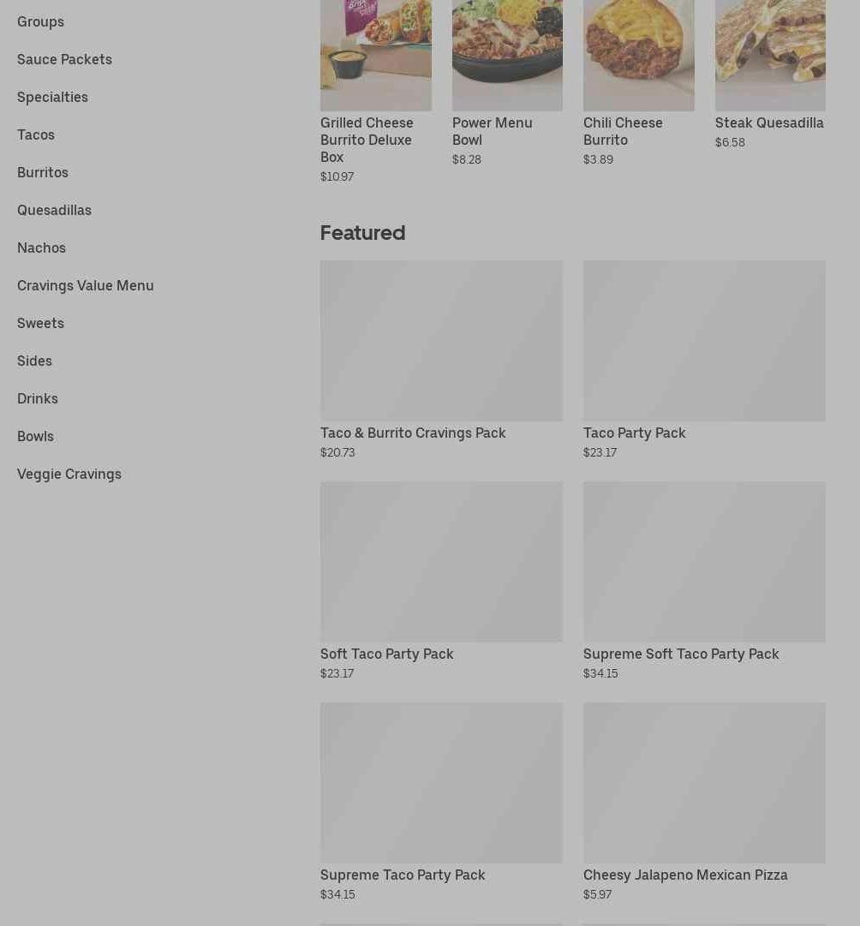Select the Taco Party Pack title
The height and width of the screenshot is (926, 860).
(635, 433)
